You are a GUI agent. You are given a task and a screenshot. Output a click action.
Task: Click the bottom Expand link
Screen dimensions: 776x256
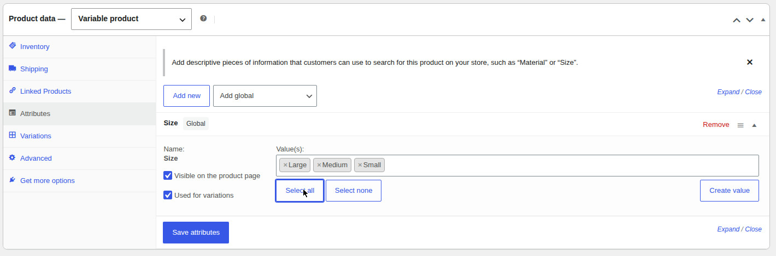[x=728, y=229]
